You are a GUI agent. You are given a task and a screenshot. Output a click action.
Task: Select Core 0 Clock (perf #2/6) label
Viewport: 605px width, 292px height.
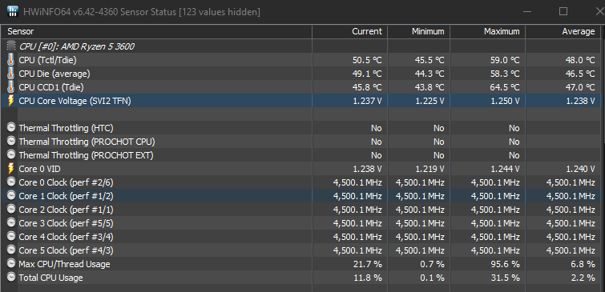coord(66,182)
